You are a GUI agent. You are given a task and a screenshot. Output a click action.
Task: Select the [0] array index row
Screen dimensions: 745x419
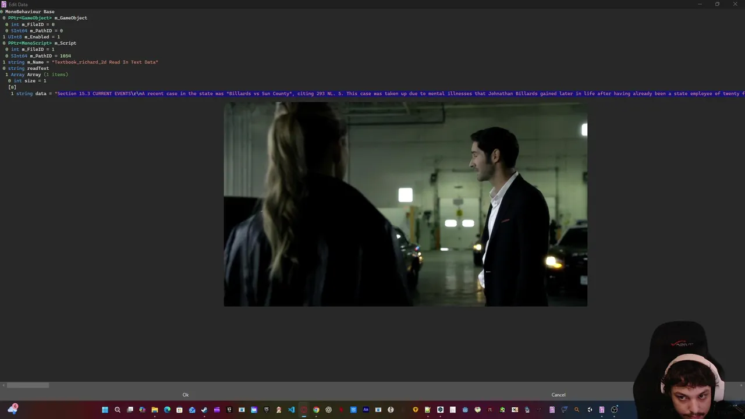click(x=12, y=87)
